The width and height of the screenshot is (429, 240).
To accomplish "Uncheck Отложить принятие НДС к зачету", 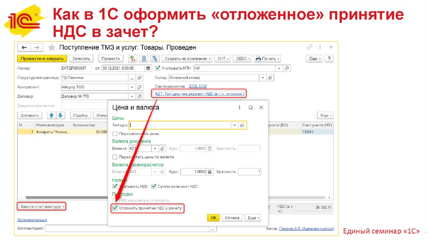I will [x=115, y=208].
